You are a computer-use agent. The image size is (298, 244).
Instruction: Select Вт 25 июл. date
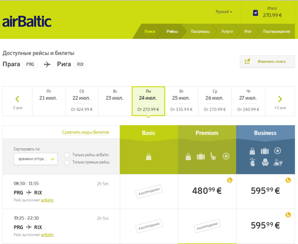182,101
